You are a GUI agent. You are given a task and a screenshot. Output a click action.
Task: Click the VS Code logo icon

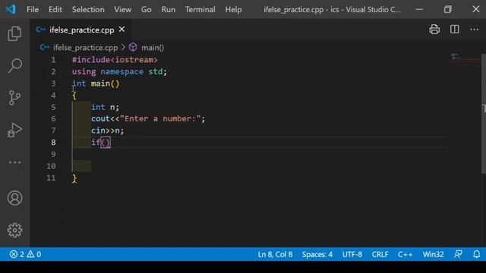[11, 9]
